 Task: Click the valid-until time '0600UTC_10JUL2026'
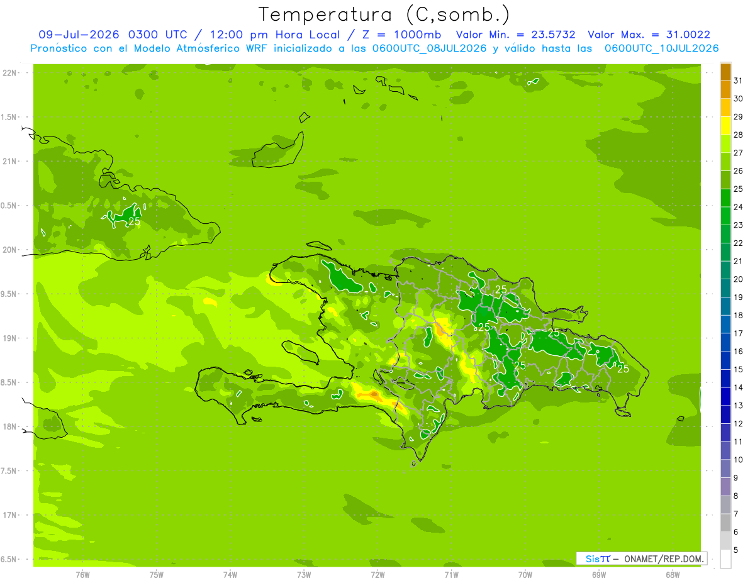pos(662,48)
